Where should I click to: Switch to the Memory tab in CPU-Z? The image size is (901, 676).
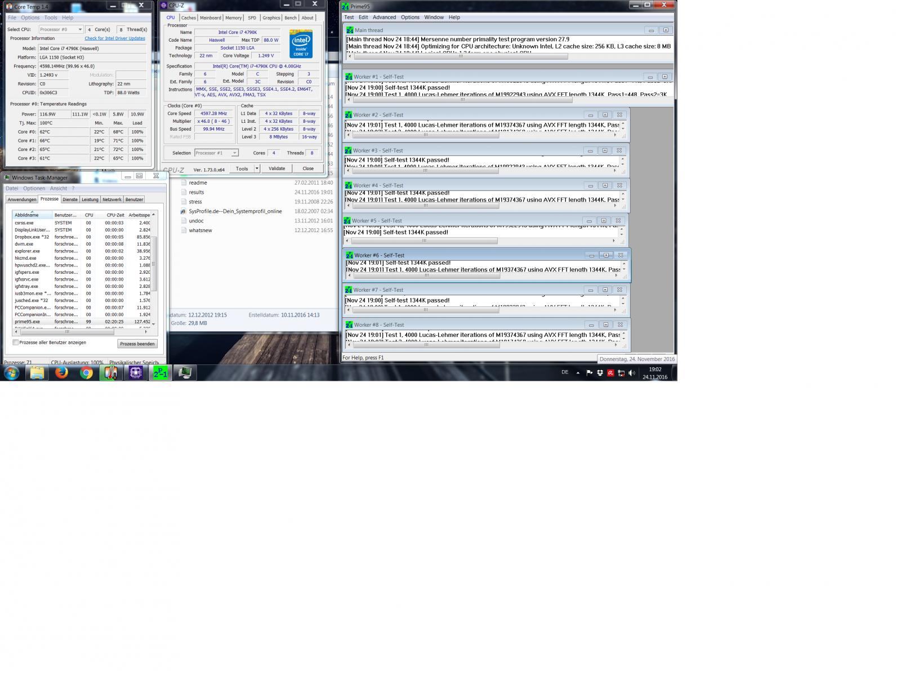click(233, 18)
